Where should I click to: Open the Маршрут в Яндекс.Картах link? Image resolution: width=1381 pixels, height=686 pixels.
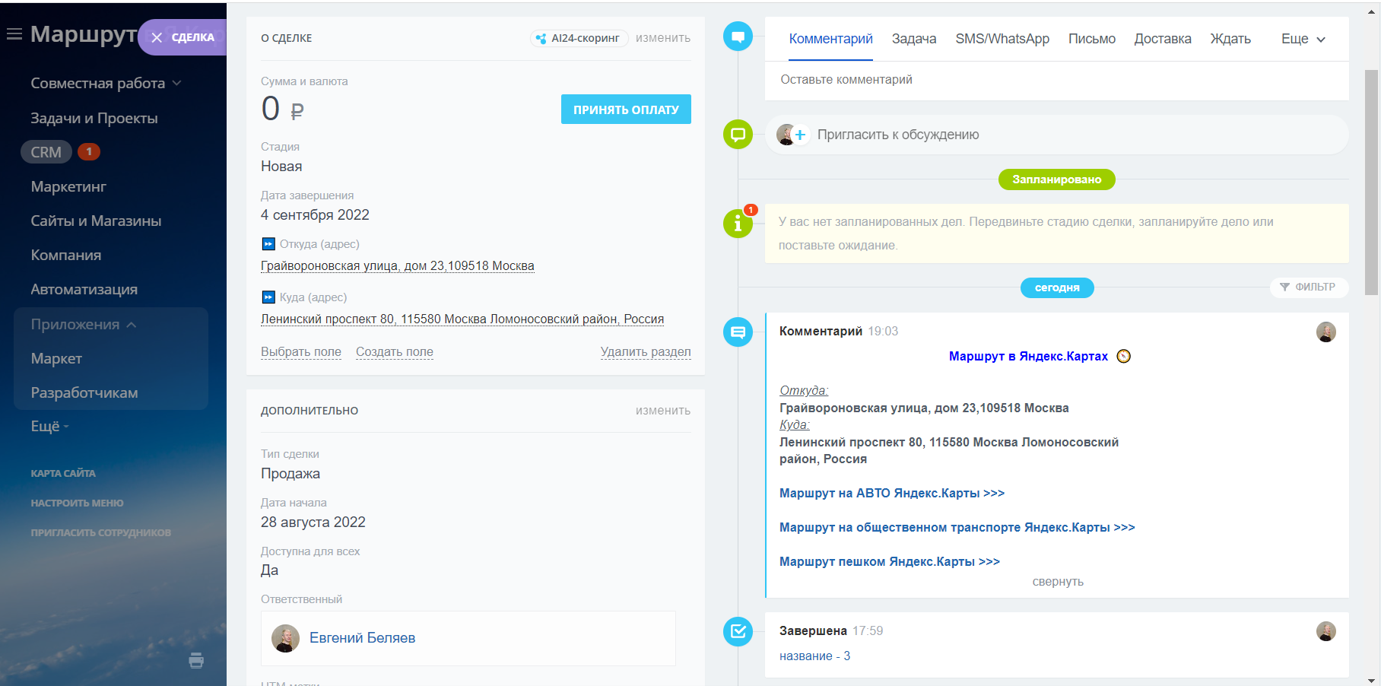(1028, 356)
